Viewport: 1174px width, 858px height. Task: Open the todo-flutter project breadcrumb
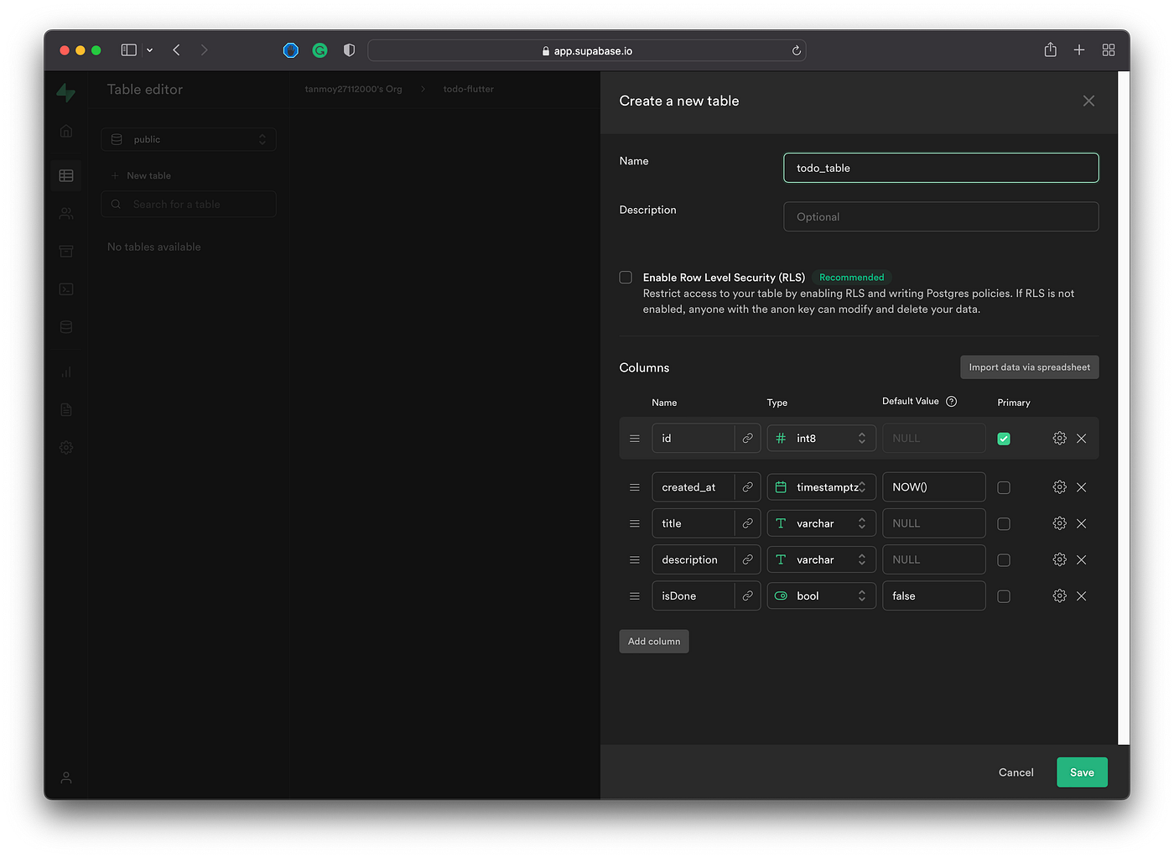coord(468,89)
